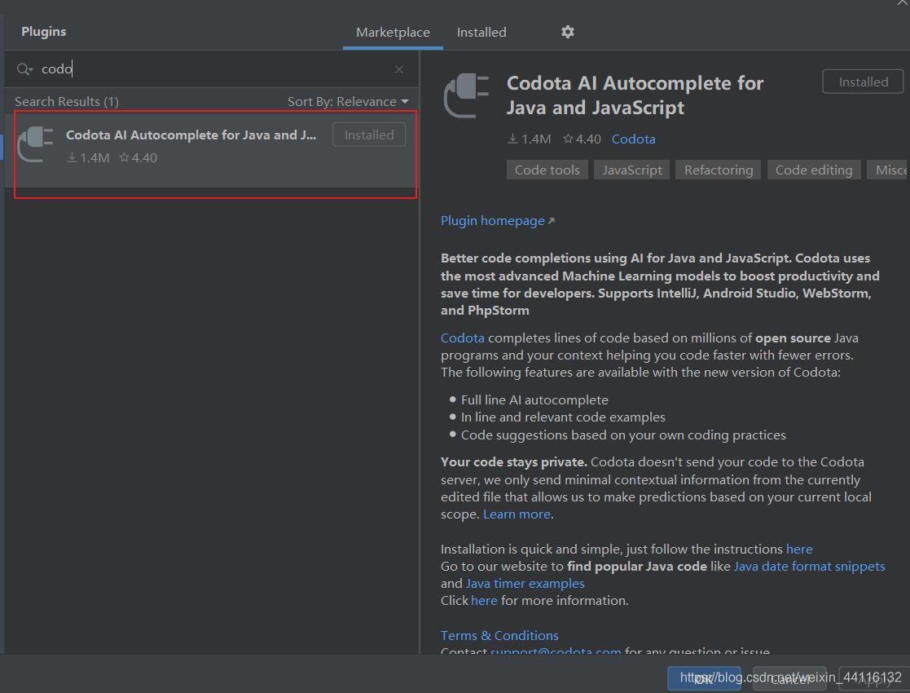Open the Java timer examples link
This screenshot has width=910, height=693.
525,583
